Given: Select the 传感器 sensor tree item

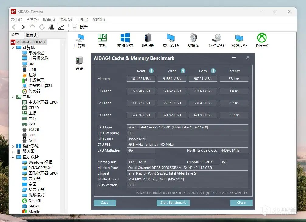Looking at the screenshot, I should tap(31, 91).
